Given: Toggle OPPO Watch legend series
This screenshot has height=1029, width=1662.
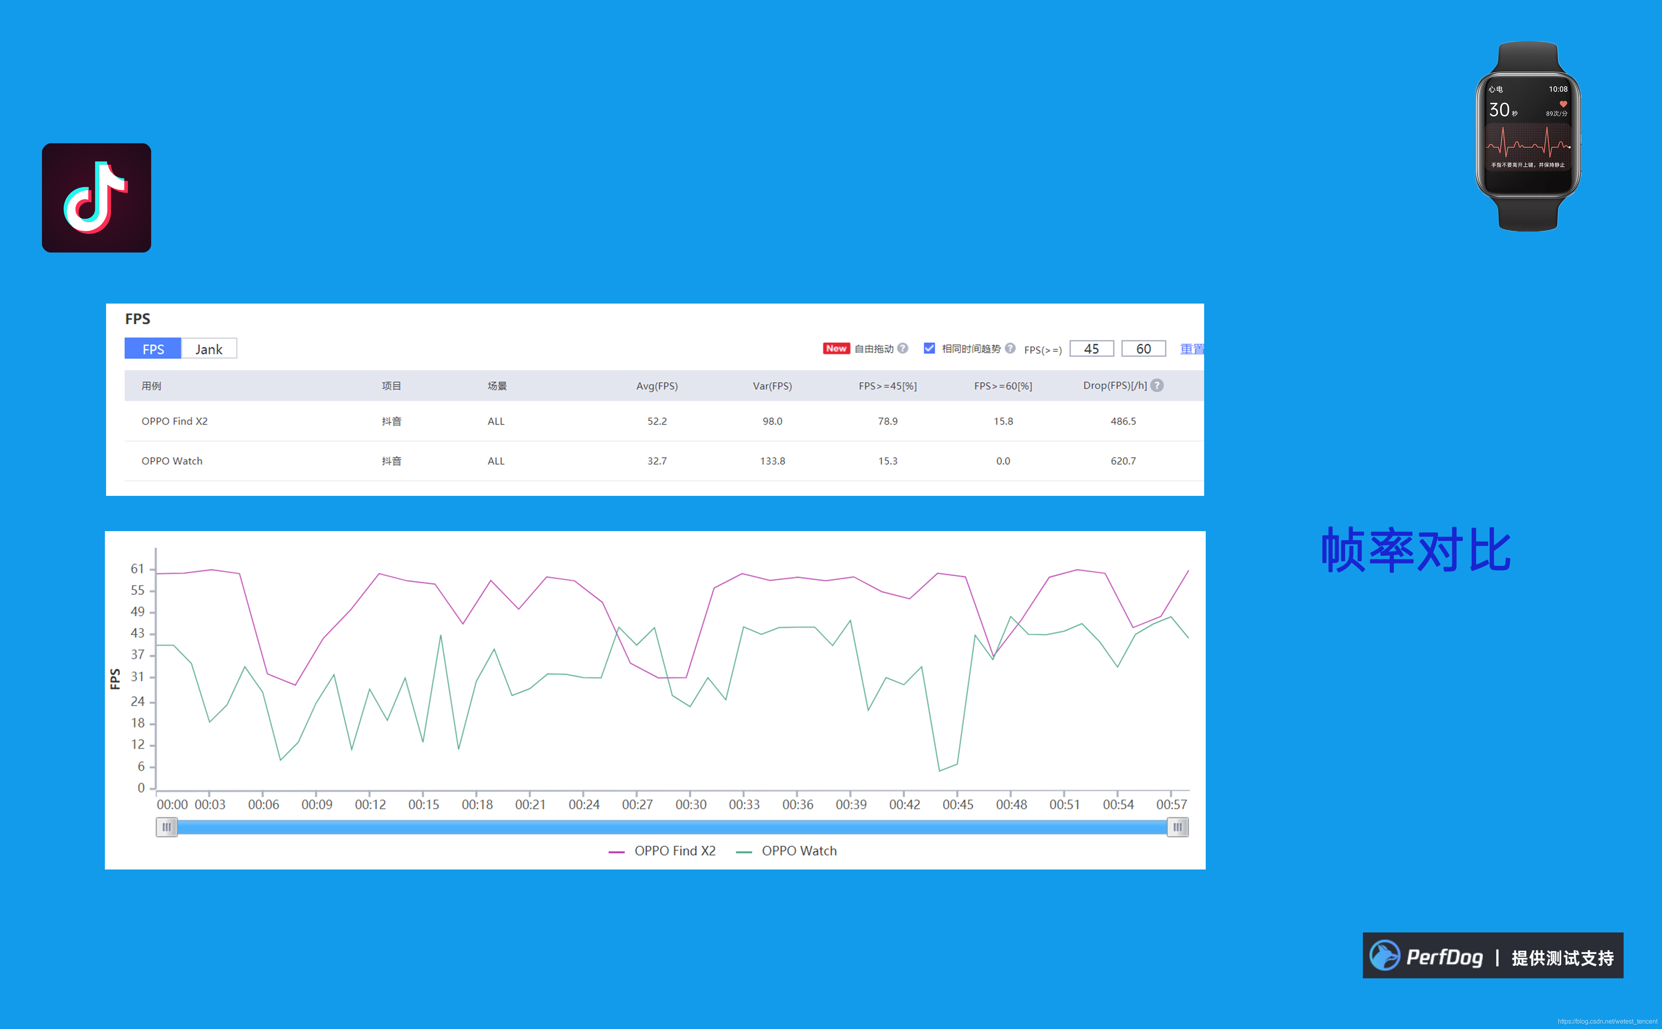Looking at the screenshot, I should tap(788, 851).
